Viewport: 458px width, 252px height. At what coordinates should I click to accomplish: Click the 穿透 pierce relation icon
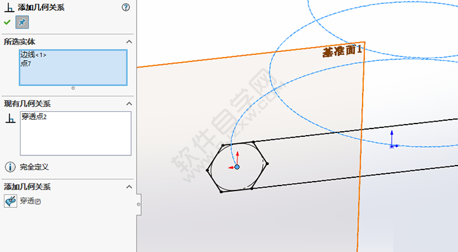(10, 201)
